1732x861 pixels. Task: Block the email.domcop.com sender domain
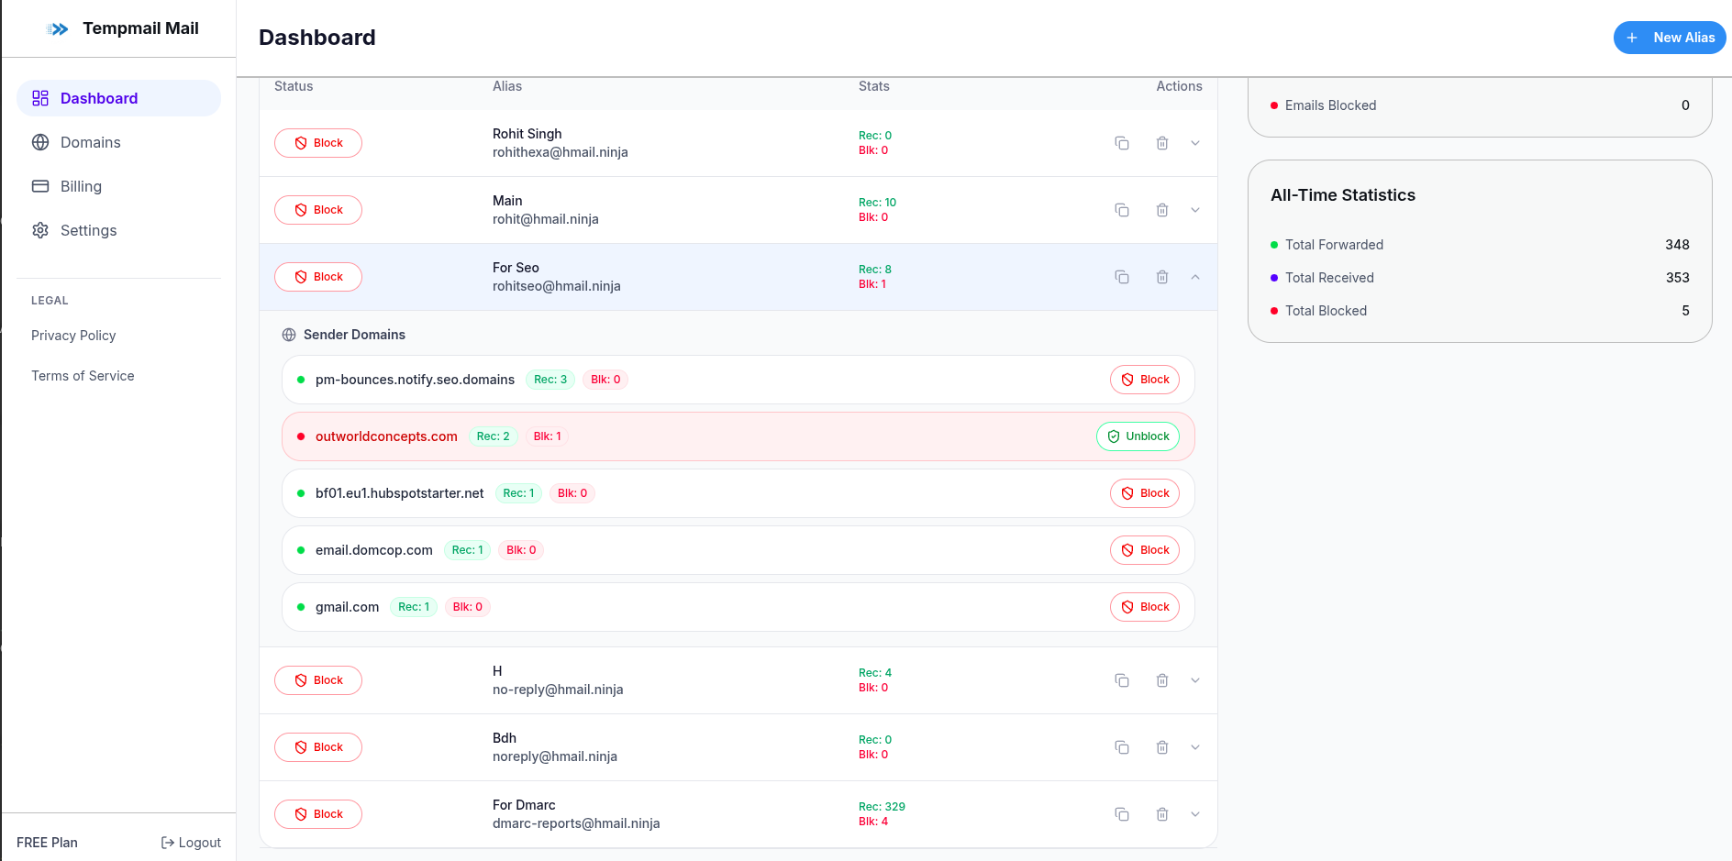pyautogui.click(x=1144, y=550)
